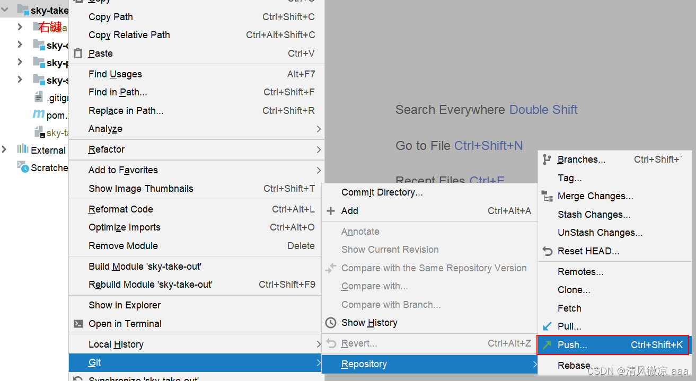Click the Double Shift hint text

point(543,110)
